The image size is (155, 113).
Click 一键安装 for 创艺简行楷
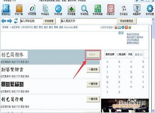click(x=93, y=99)
